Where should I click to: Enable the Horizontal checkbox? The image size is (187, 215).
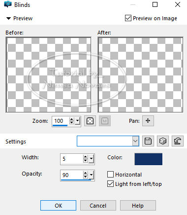point(110,175)
